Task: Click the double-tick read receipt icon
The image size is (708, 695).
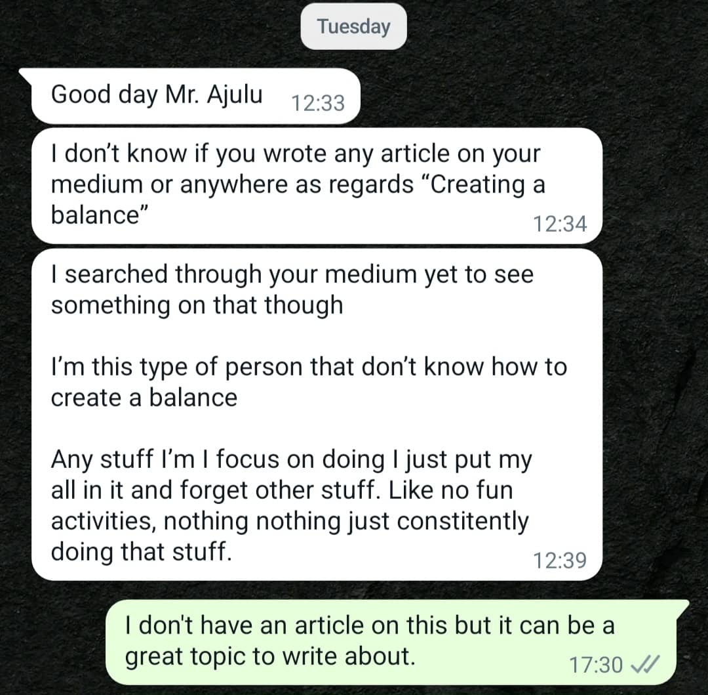Action: pos(645,664)
